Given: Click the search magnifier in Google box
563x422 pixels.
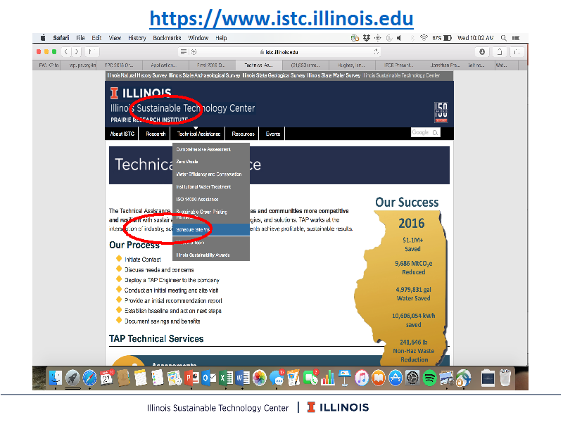Looking at the screenshot, I should pyautogui.click(x=436, y=132).
